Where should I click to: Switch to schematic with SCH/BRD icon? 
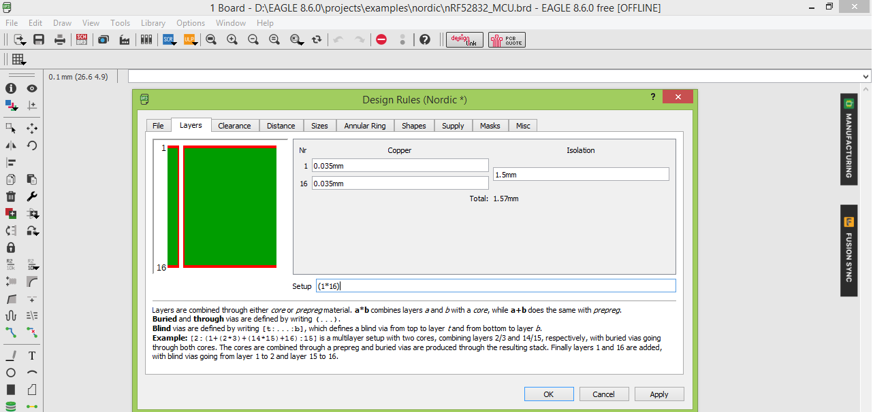[x=82, y=39]
